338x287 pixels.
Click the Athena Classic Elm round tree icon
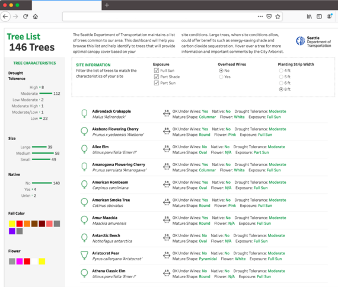tap(84, 273)
